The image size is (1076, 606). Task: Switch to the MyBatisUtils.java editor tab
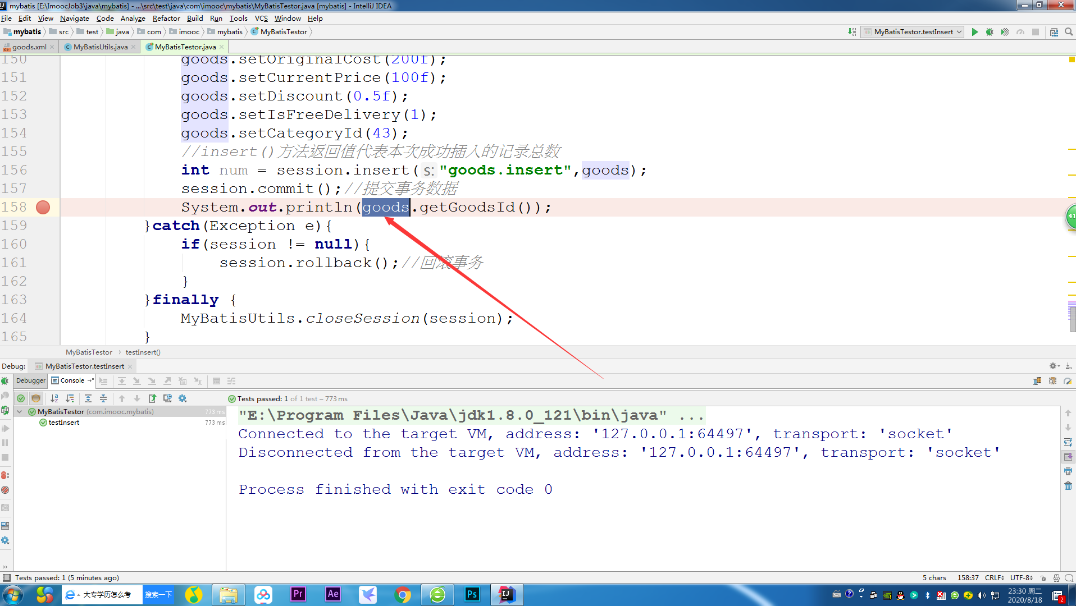click(x=101, y=47)
